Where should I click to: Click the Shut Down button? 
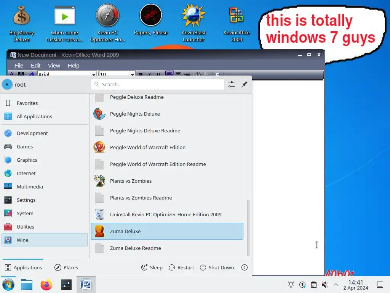[x=217, y=267]
